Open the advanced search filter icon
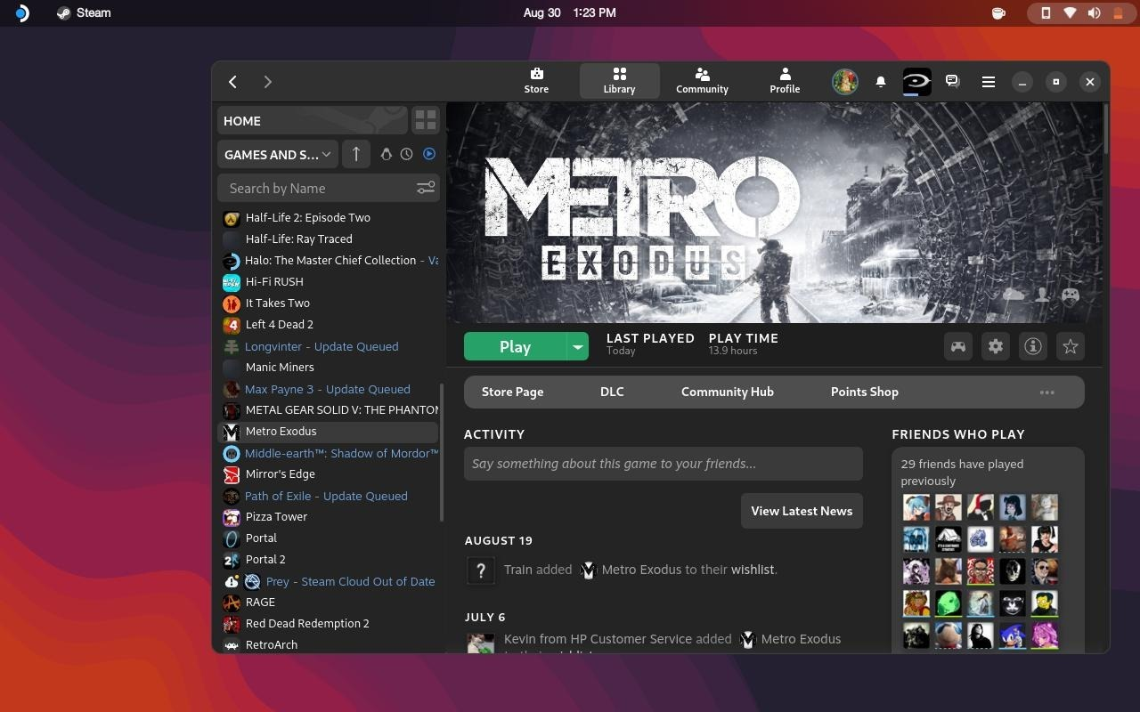 (x=426, y=188)
